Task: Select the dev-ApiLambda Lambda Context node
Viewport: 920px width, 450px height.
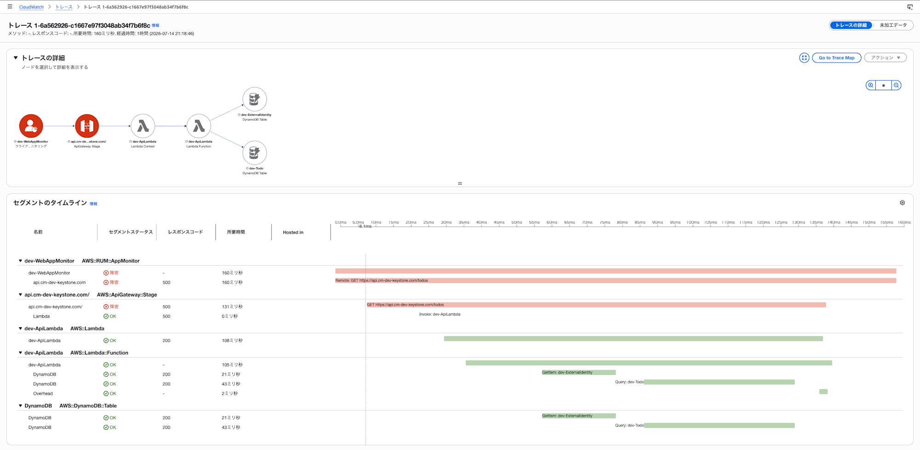Action: [x=143, y=126]
